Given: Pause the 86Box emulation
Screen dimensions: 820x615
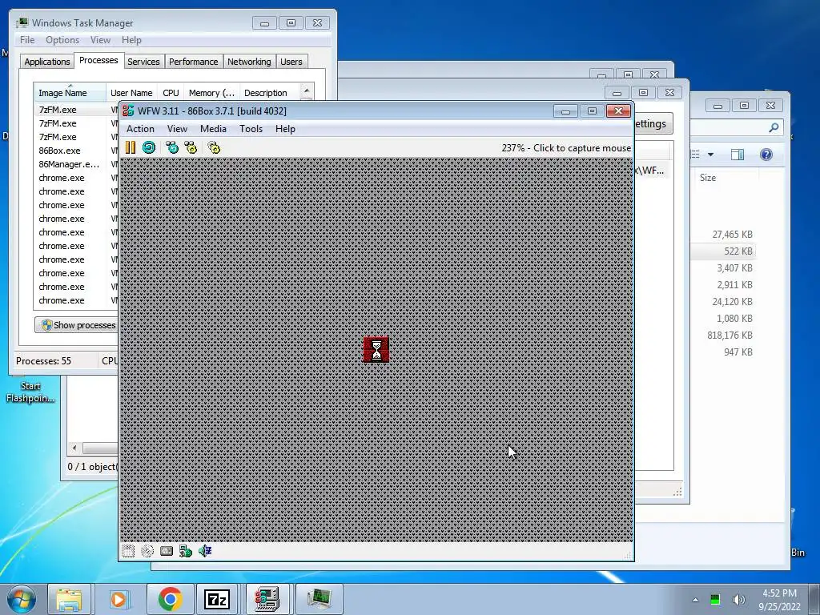Looking at the screenshot, I should 131,148.
